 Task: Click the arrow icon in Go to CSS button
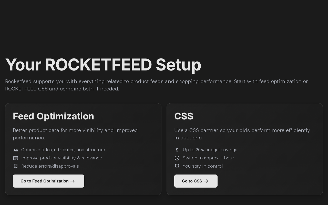(x=206, y=181)
